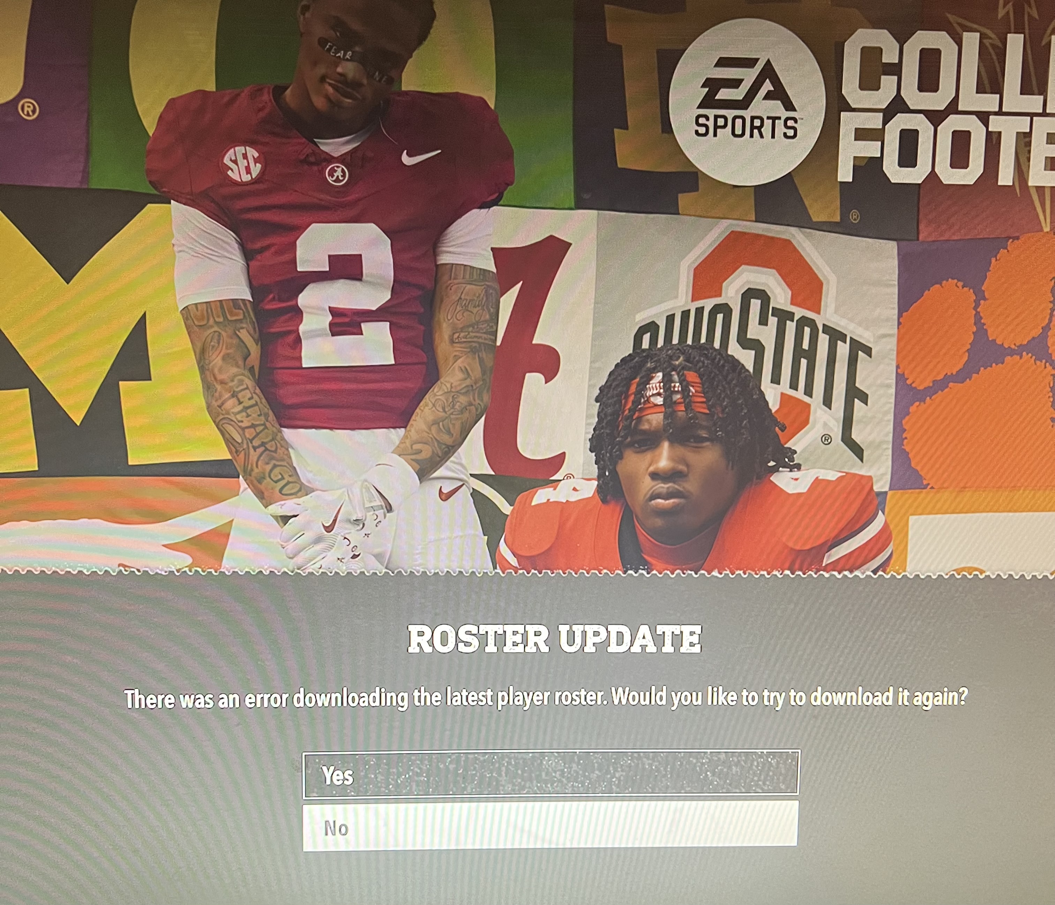
Task: Click the roster download error message text
Action: pos(546,698)
